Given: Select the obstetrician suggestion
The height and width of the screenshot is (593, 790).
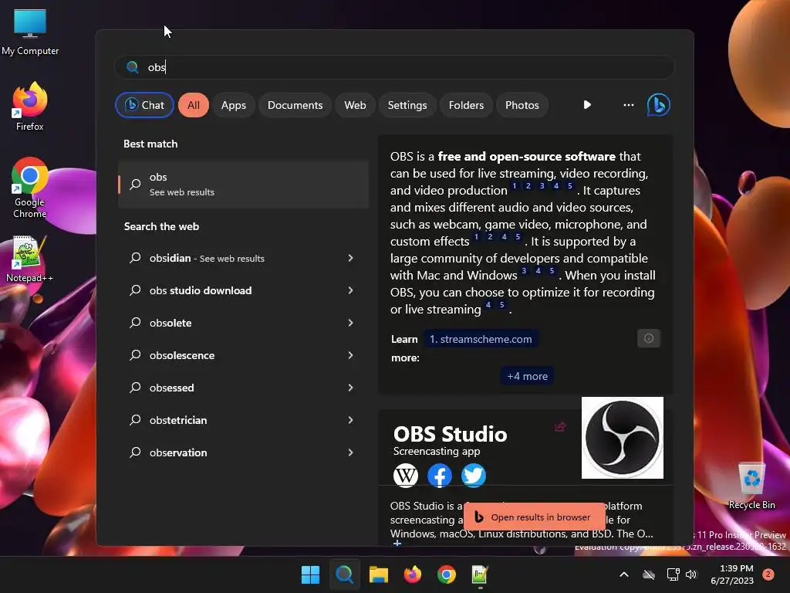Looking at the screenshot, I should pyautogui.click(x=244, y=420).
